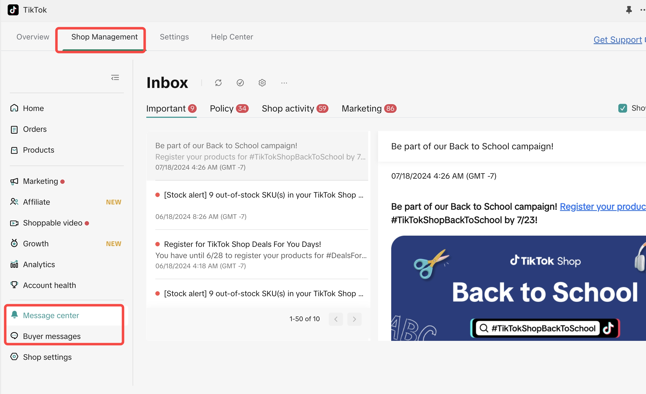646x394 pixels.
Task: Open the more options dots at top right
Action: (643, 10)
